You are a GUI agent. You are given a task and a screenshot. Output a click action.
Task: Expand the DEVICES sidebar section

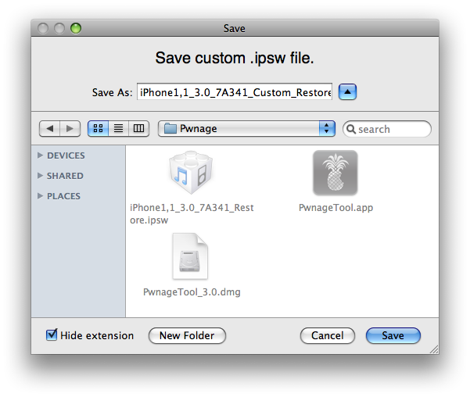[41, 156]
